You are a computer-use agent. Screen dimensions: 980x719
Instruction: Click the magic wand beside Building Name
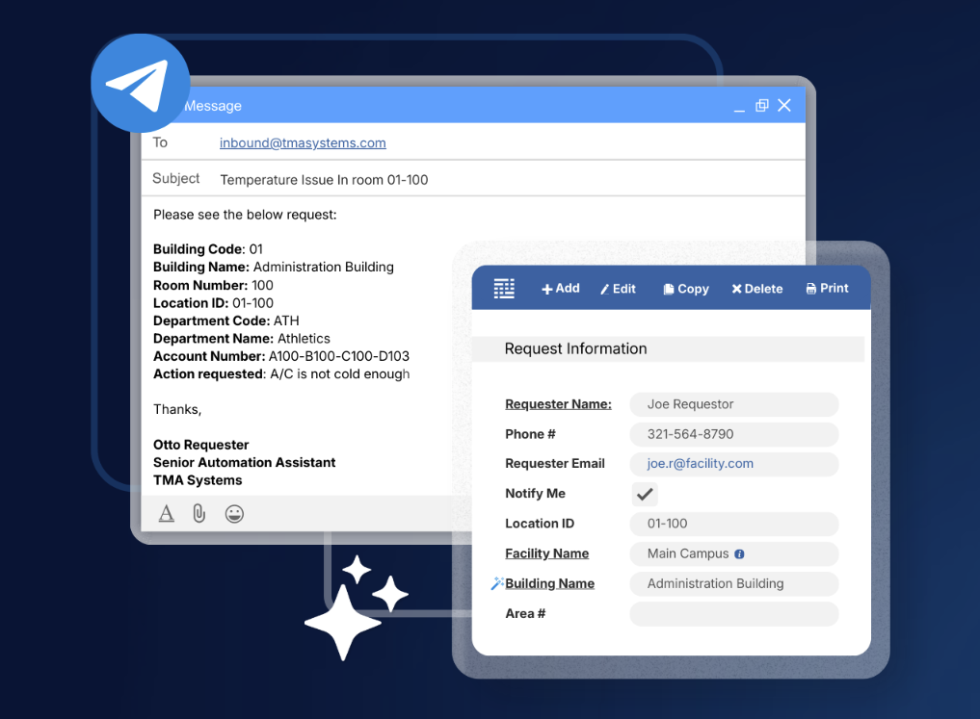pos(497,583)
